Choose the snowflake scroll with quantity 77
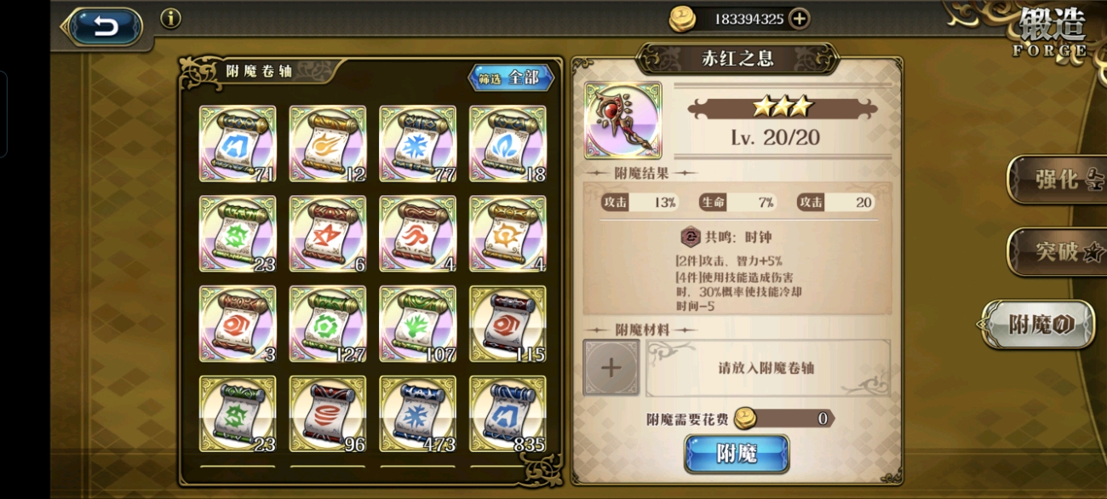This screenshot has width=1107, height=499. [x=418, y=143]
